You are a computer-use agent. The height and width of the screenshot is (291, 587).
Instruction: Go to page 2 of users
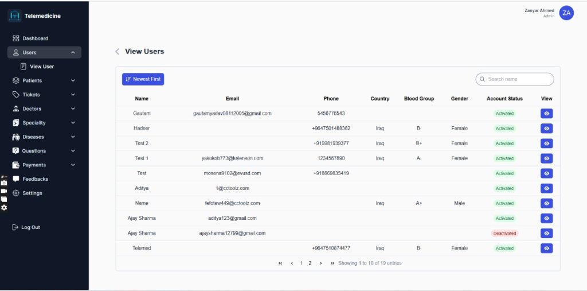(310, 263)
